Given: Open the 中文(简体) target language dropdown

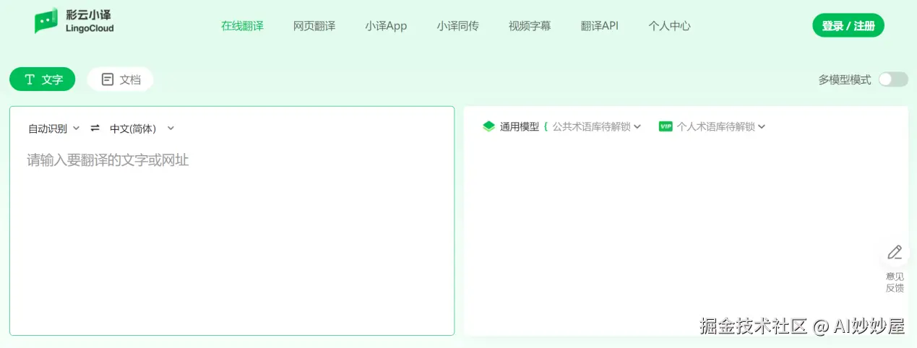Looking at the screenshot, I should click(142, 129).
